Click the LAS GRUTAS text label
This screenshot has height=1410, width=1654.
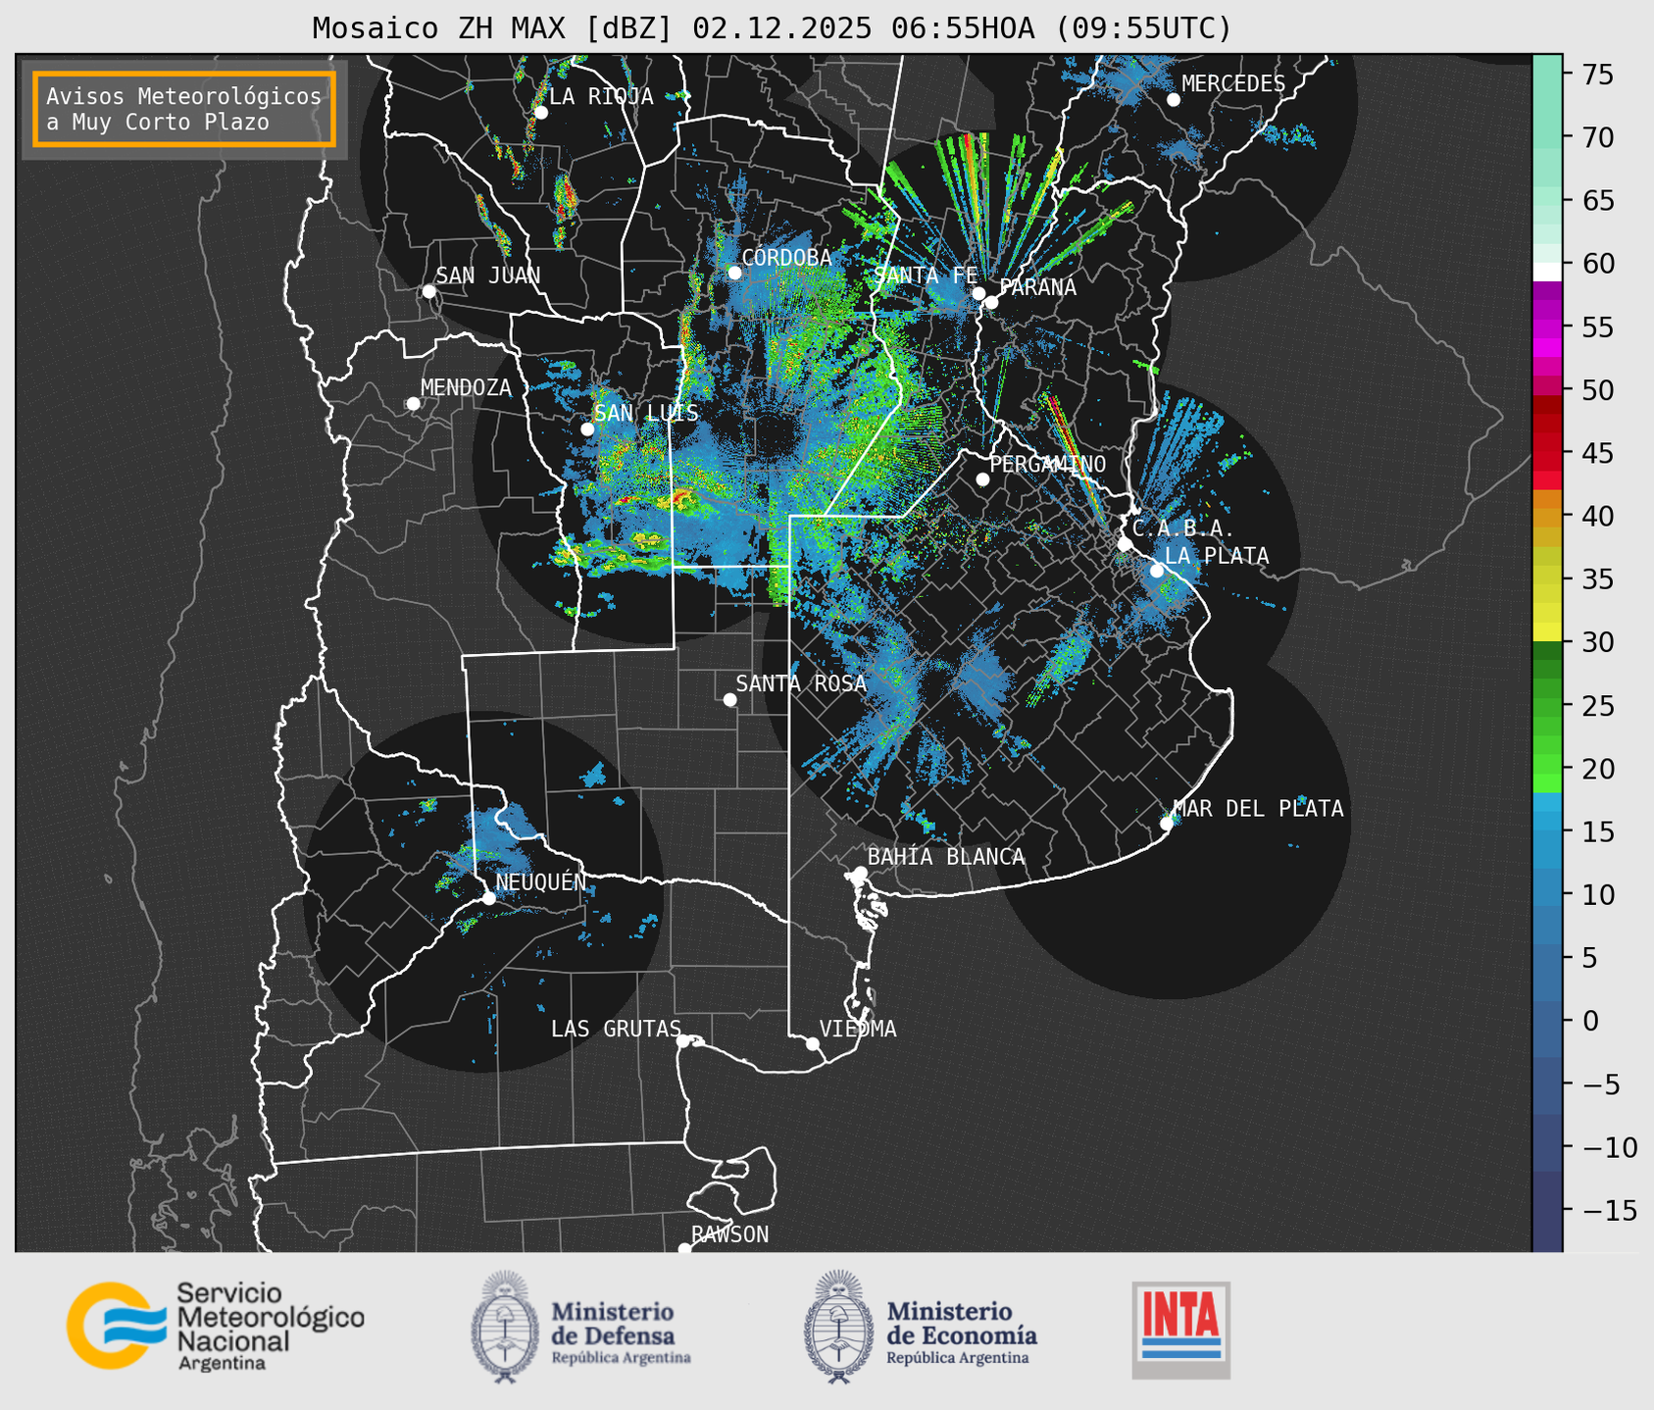coord(616,1029)
